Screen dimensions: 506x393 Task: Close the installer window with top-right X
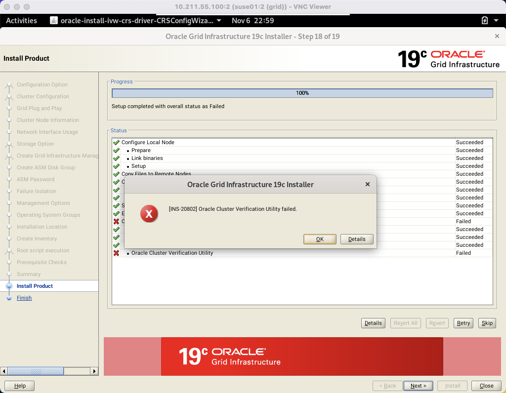(497, 36)
